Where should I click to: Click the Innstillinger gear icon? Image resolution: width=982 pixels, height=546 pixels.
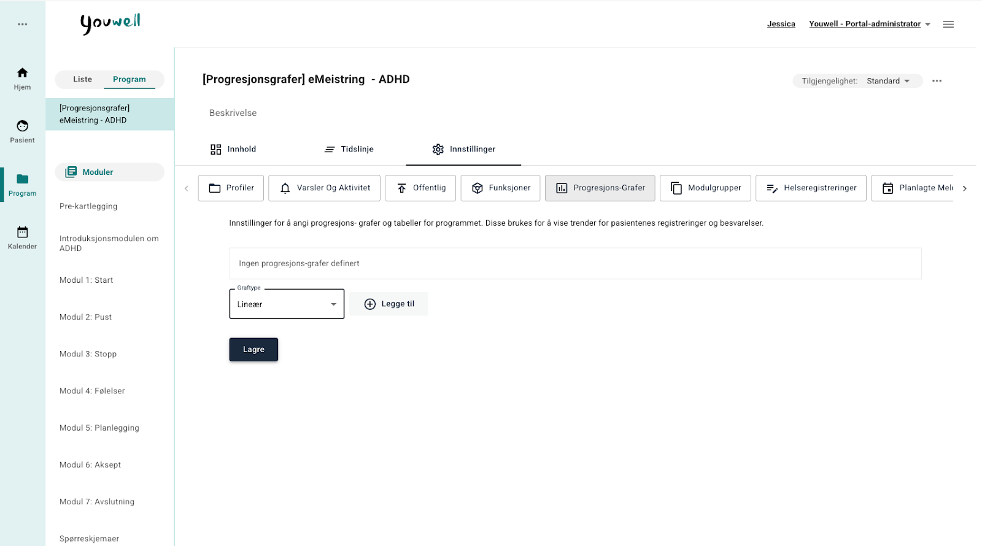coord(438,149)
